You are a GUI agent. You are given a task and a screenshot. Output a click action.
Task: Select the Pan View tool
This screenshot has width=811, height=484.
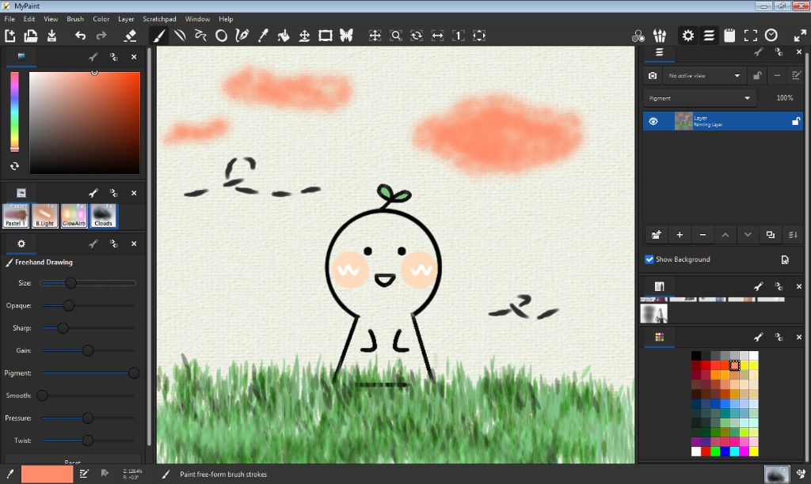click(375, 36)
